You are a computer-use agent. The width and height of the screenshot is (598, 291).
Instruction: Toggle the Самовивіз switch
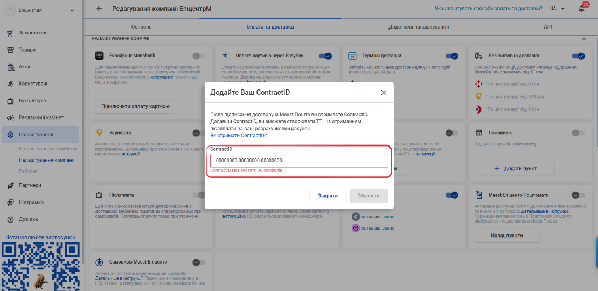[578, 133]
